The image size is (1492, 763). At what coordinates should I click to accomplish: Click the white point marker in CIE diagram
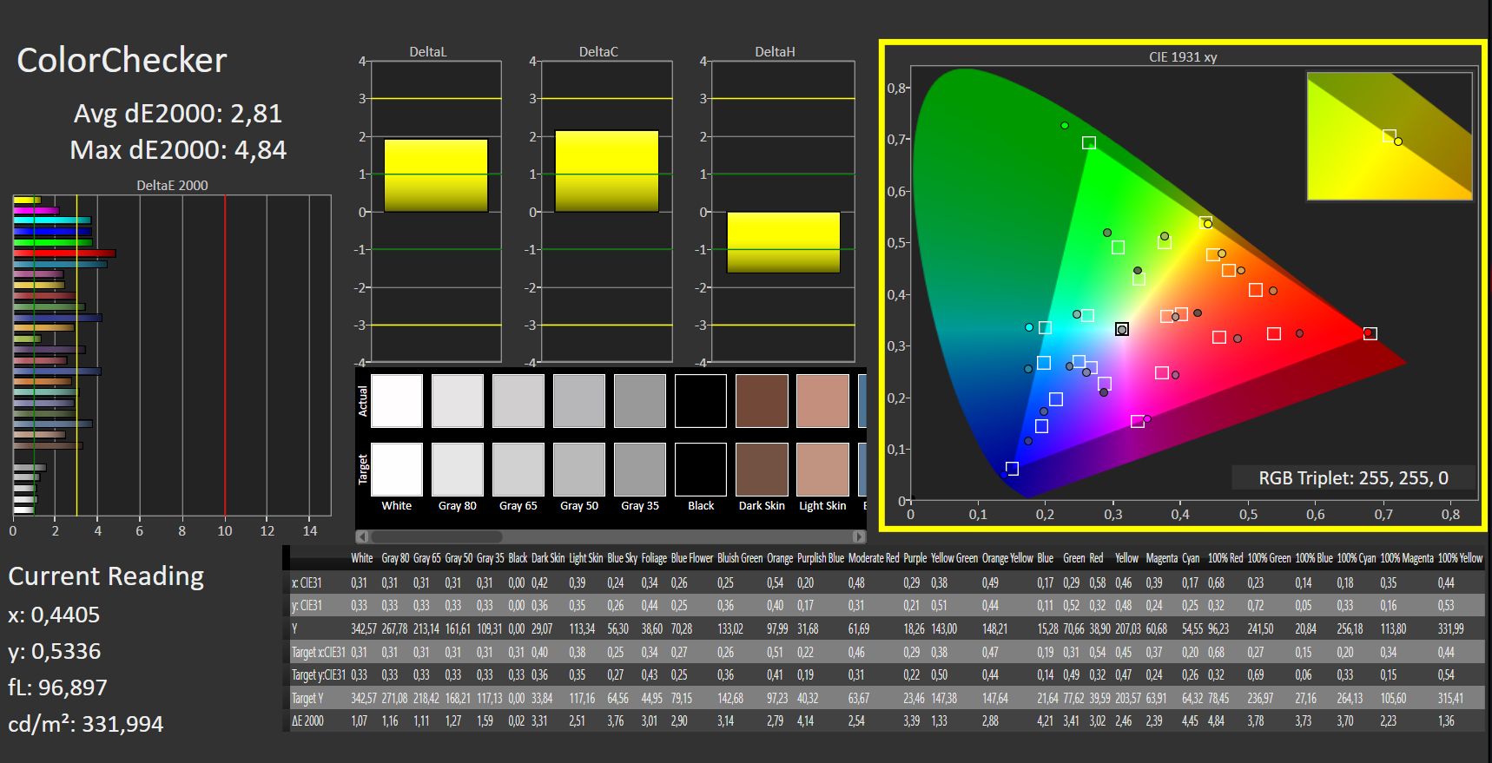tap(1122, 329)
